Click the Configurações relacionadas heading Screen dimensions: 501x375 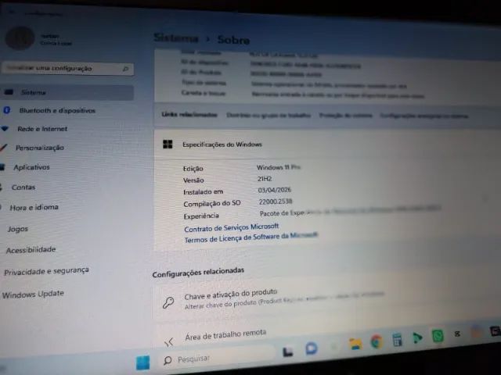(x=198, y=272)
